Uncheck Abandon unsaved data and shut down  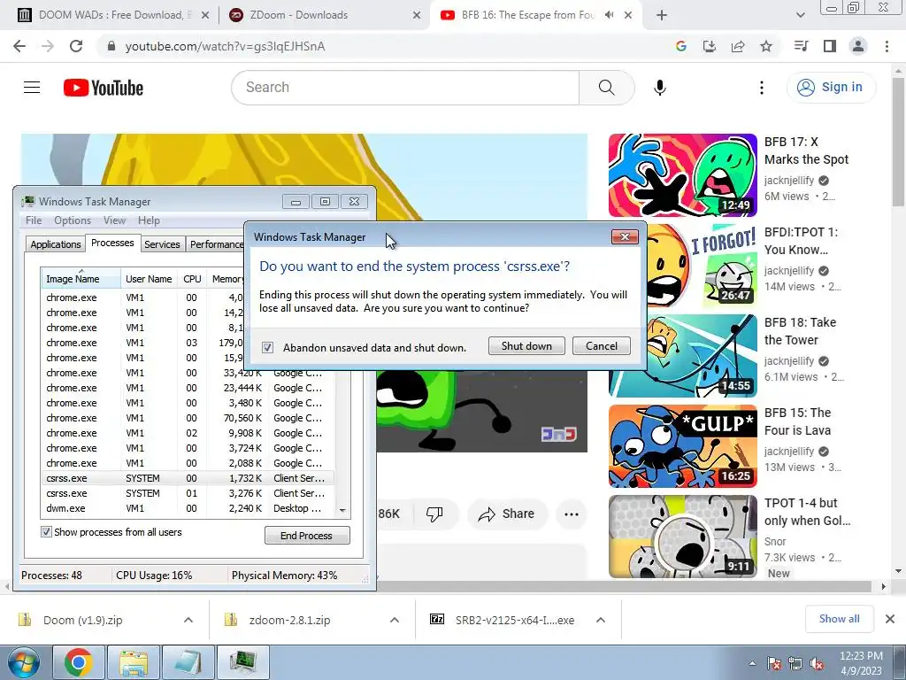coord(267,347)
